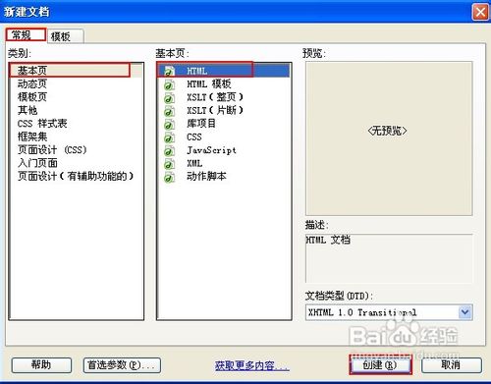491x384 pixels.
Task: Click the XSLT（片断）file icon
Action: 169,111
